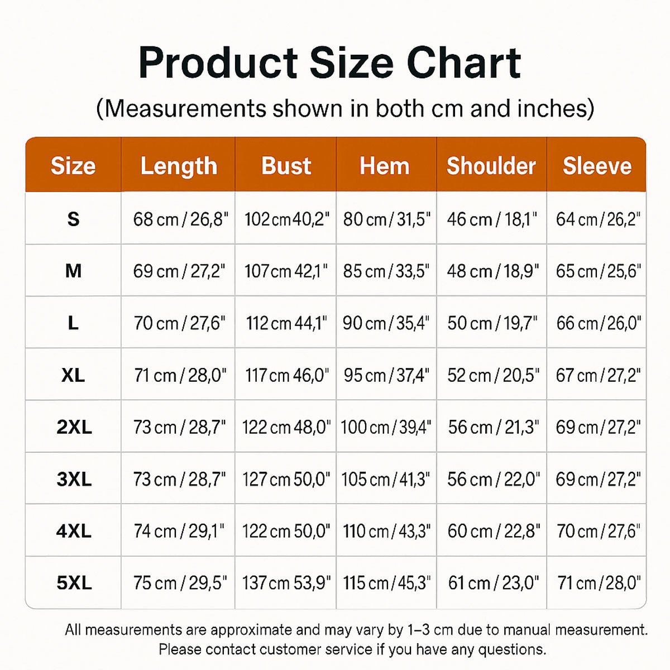The height and width of the screenshot is (670, 670).
Task: Select the XL size row label
Action: (x=73, y=375)
